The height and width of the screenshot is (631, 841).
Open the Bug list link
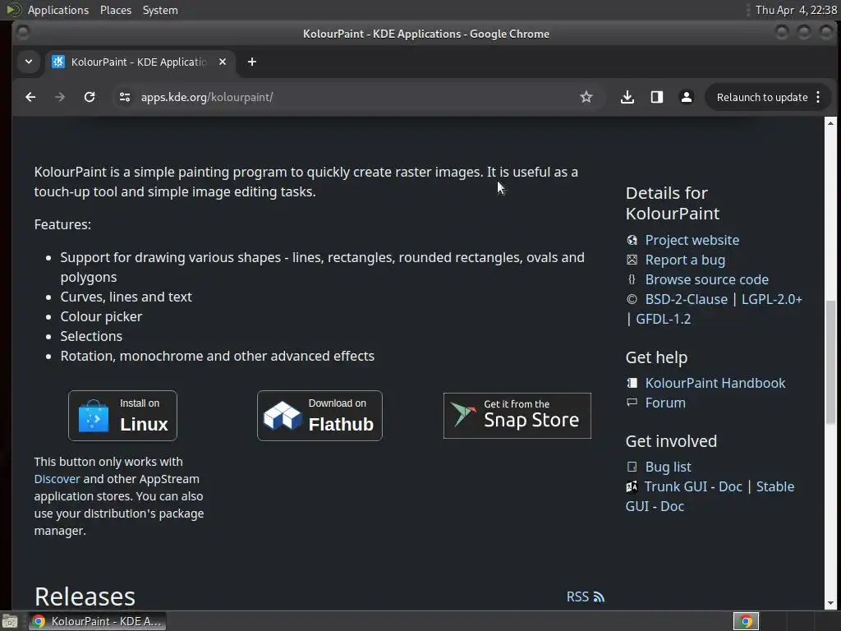pos(668,467)
